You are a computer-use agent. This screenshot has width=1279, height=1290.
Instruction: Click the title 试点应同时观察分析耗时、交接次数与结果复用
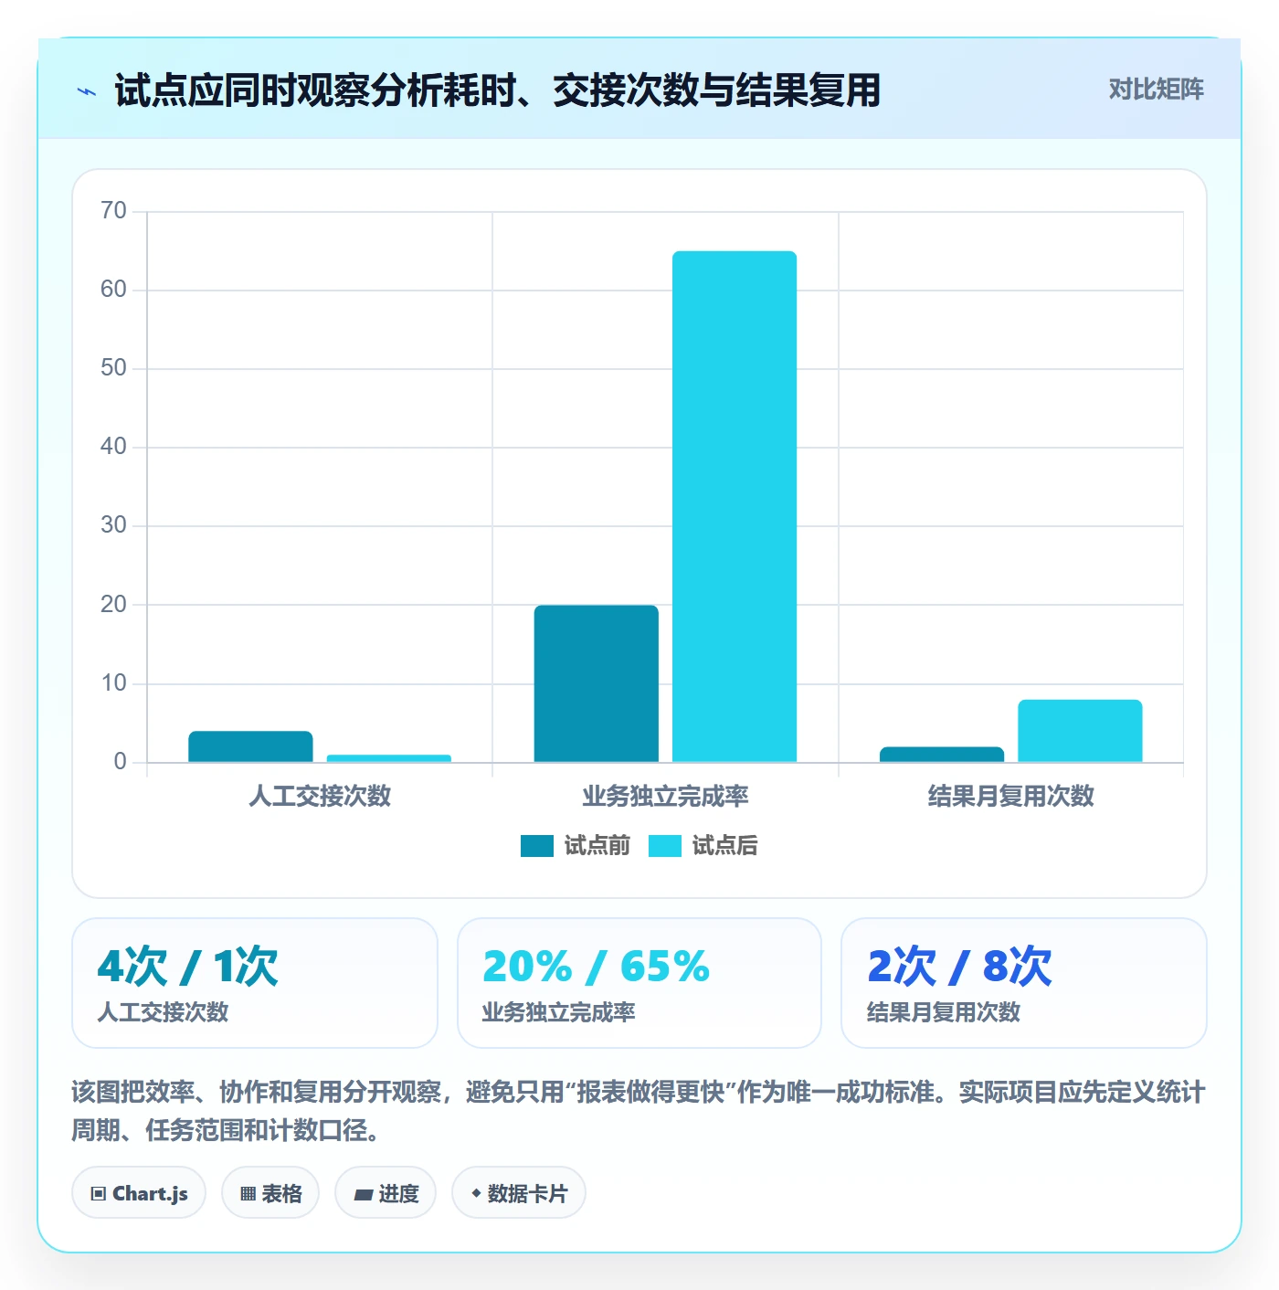(x=497, y=90)
